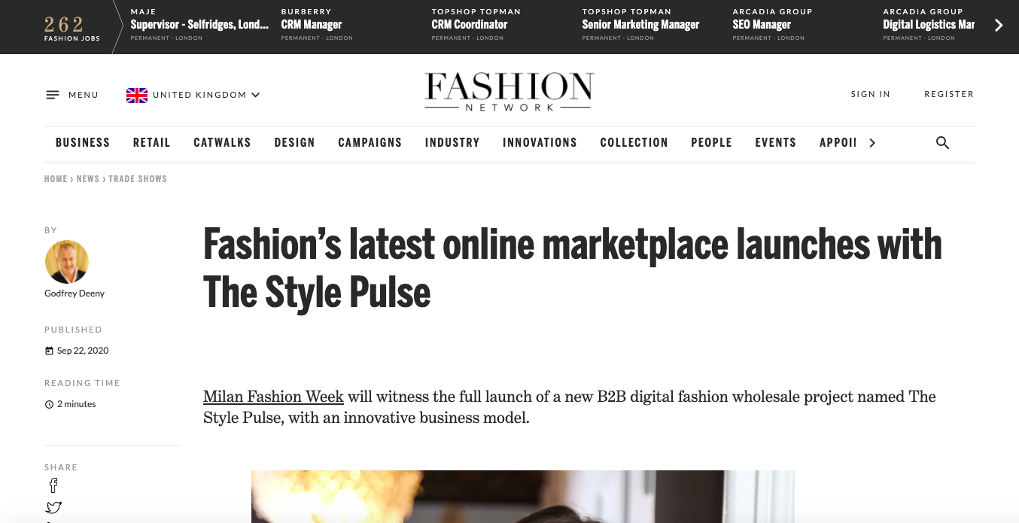This screenshot has height=523, width=1019.
Task: Click the published date calendar icon
Action: 50,351
